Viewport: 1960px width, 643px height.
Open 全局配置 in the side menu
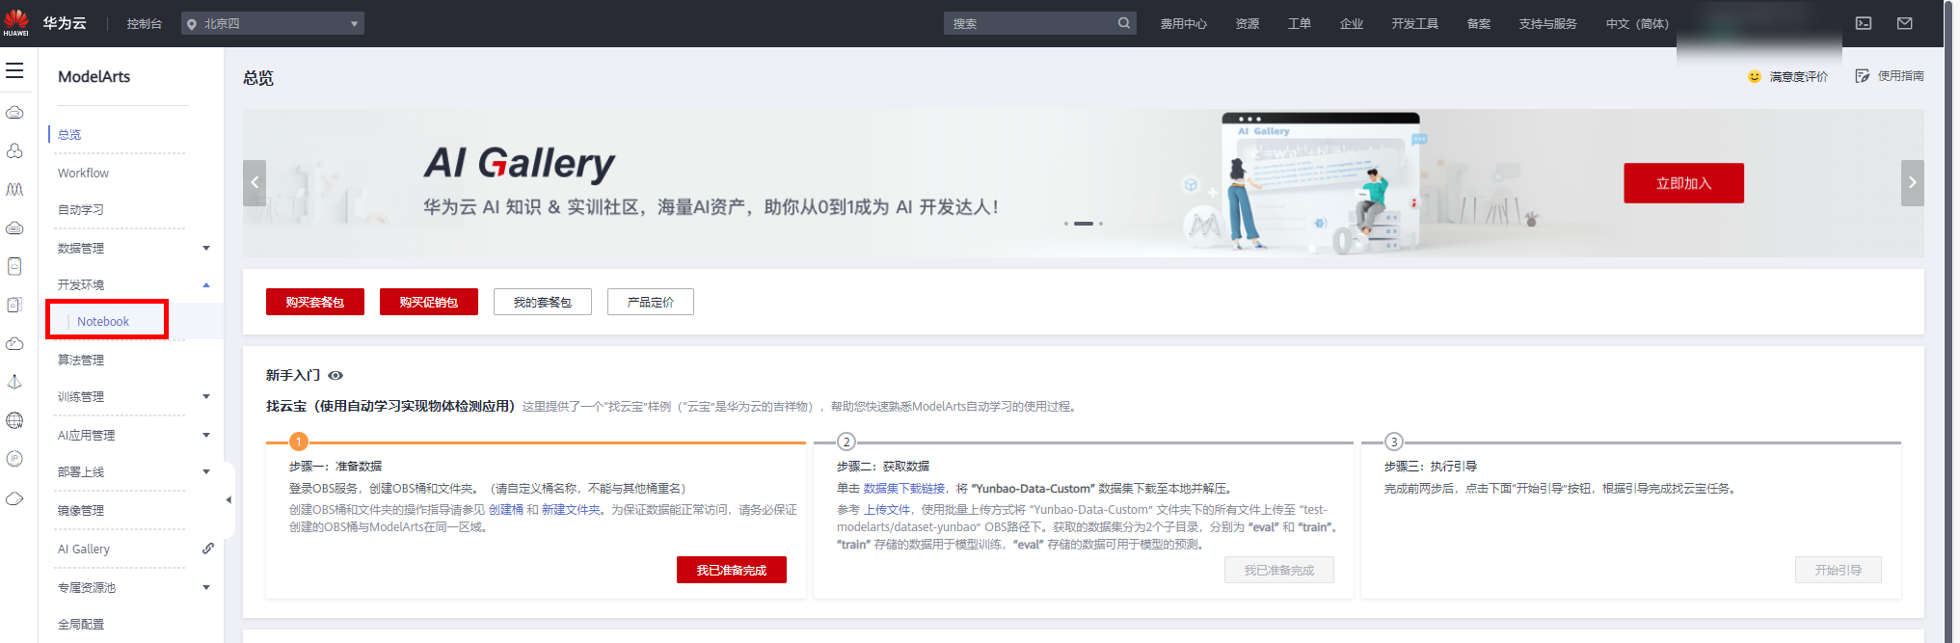(x=81, y=625)
